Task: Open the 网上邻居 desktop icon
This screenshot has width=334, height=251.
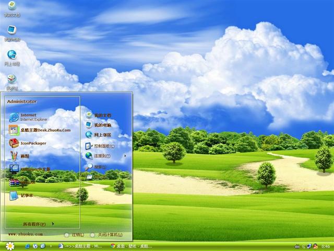Action: tap(12, 58)
